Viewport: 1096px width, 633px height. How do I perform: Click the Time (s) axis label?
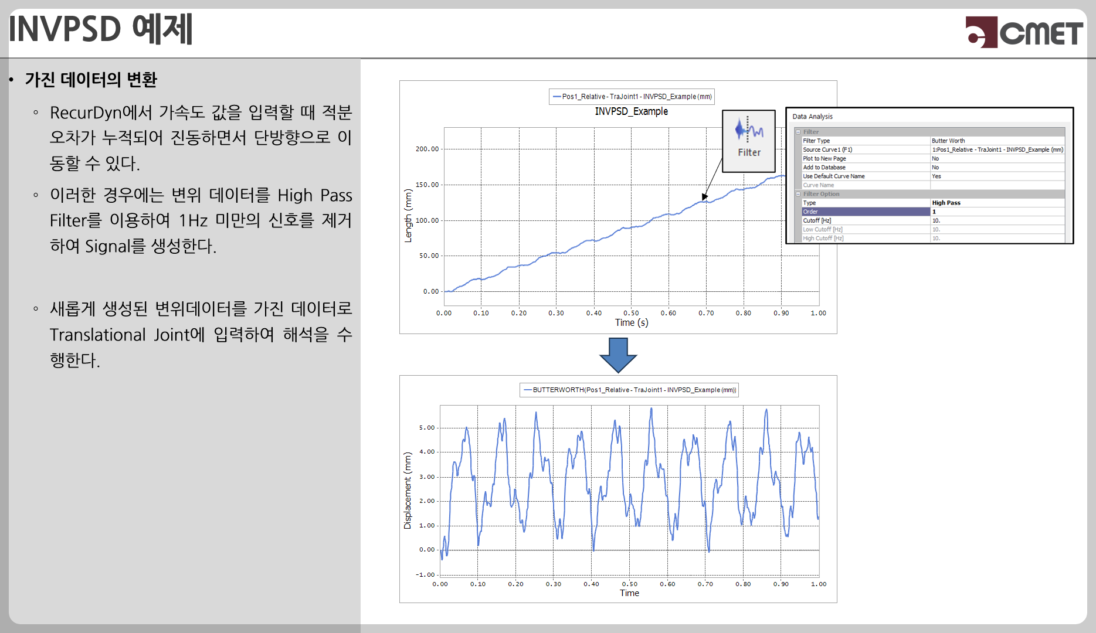(x=632, y=322)
